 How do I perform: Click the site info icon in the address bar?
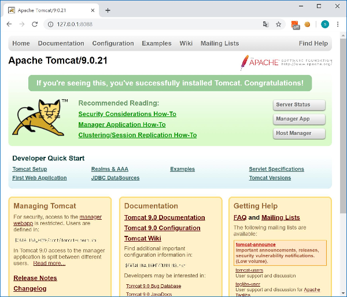[50, 24]
